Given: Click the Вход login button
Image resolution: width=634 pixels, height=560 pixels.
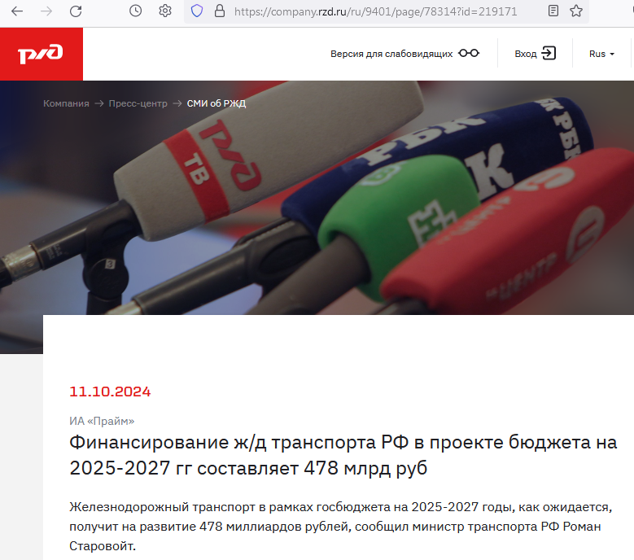Looking at the screenshot, I should [535, 54].
